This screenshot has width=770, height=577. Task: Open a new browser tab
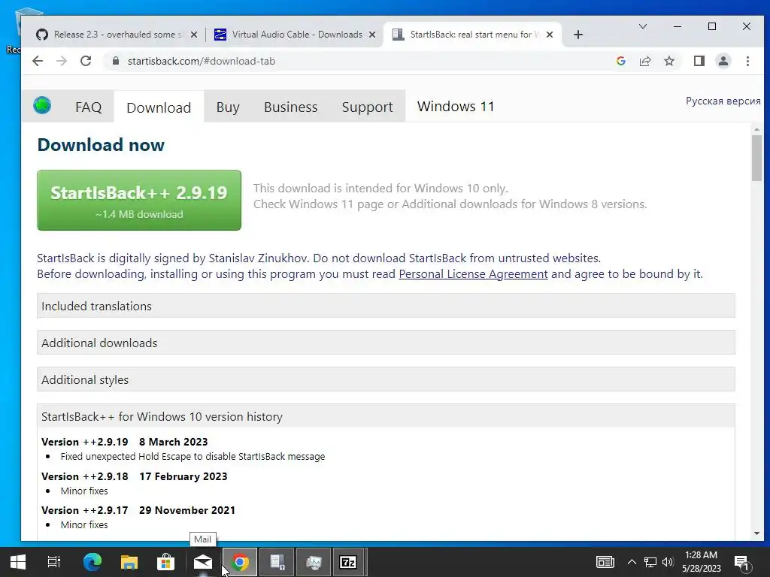578,35
